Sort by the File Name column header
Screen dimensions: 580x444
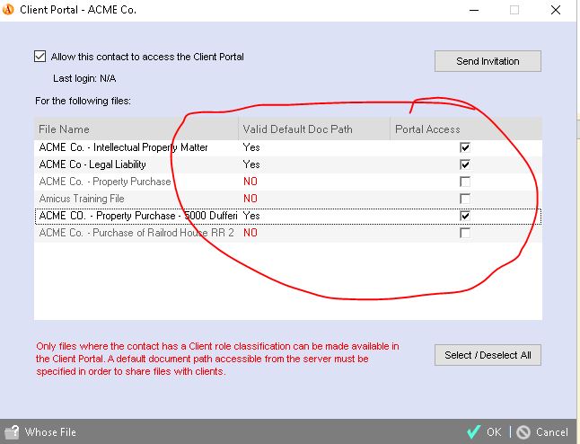pyautogui.click(x=136, y=129)
